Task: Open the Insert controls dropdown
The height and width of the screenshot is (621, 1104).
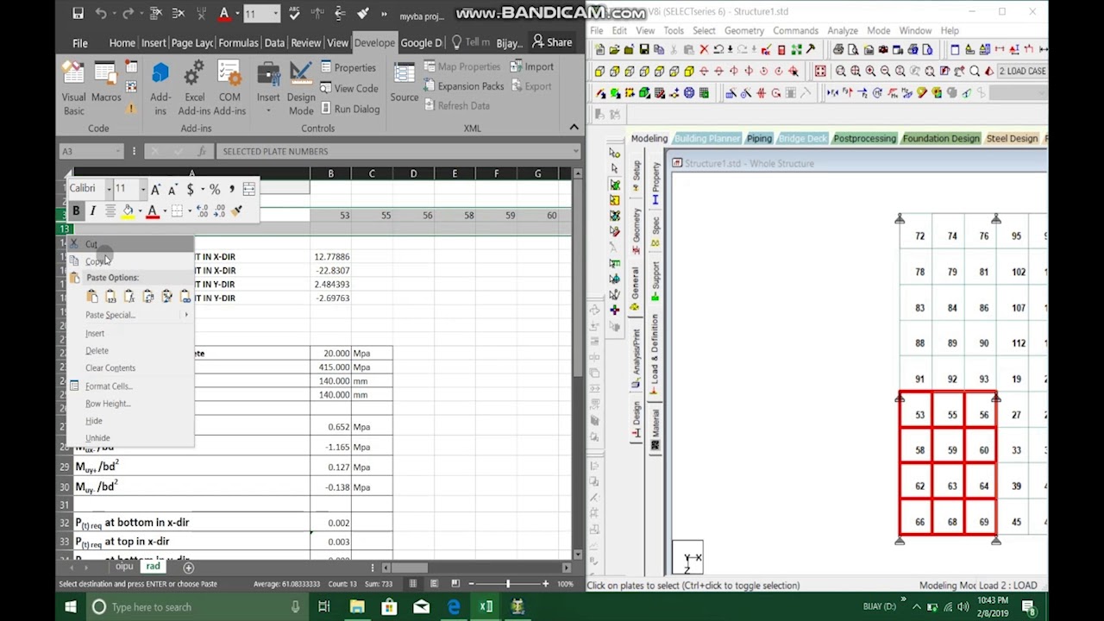Action: pos(268,89)
